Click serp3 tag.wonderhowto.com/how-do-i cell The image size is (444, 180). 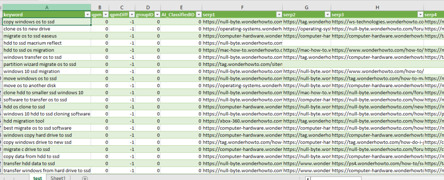378,142
